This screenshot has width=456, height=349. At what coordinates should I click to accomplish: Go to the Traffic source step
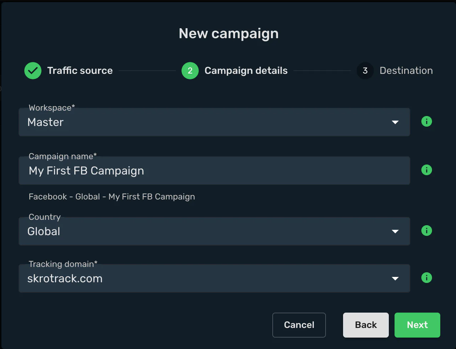coord(80,71)
